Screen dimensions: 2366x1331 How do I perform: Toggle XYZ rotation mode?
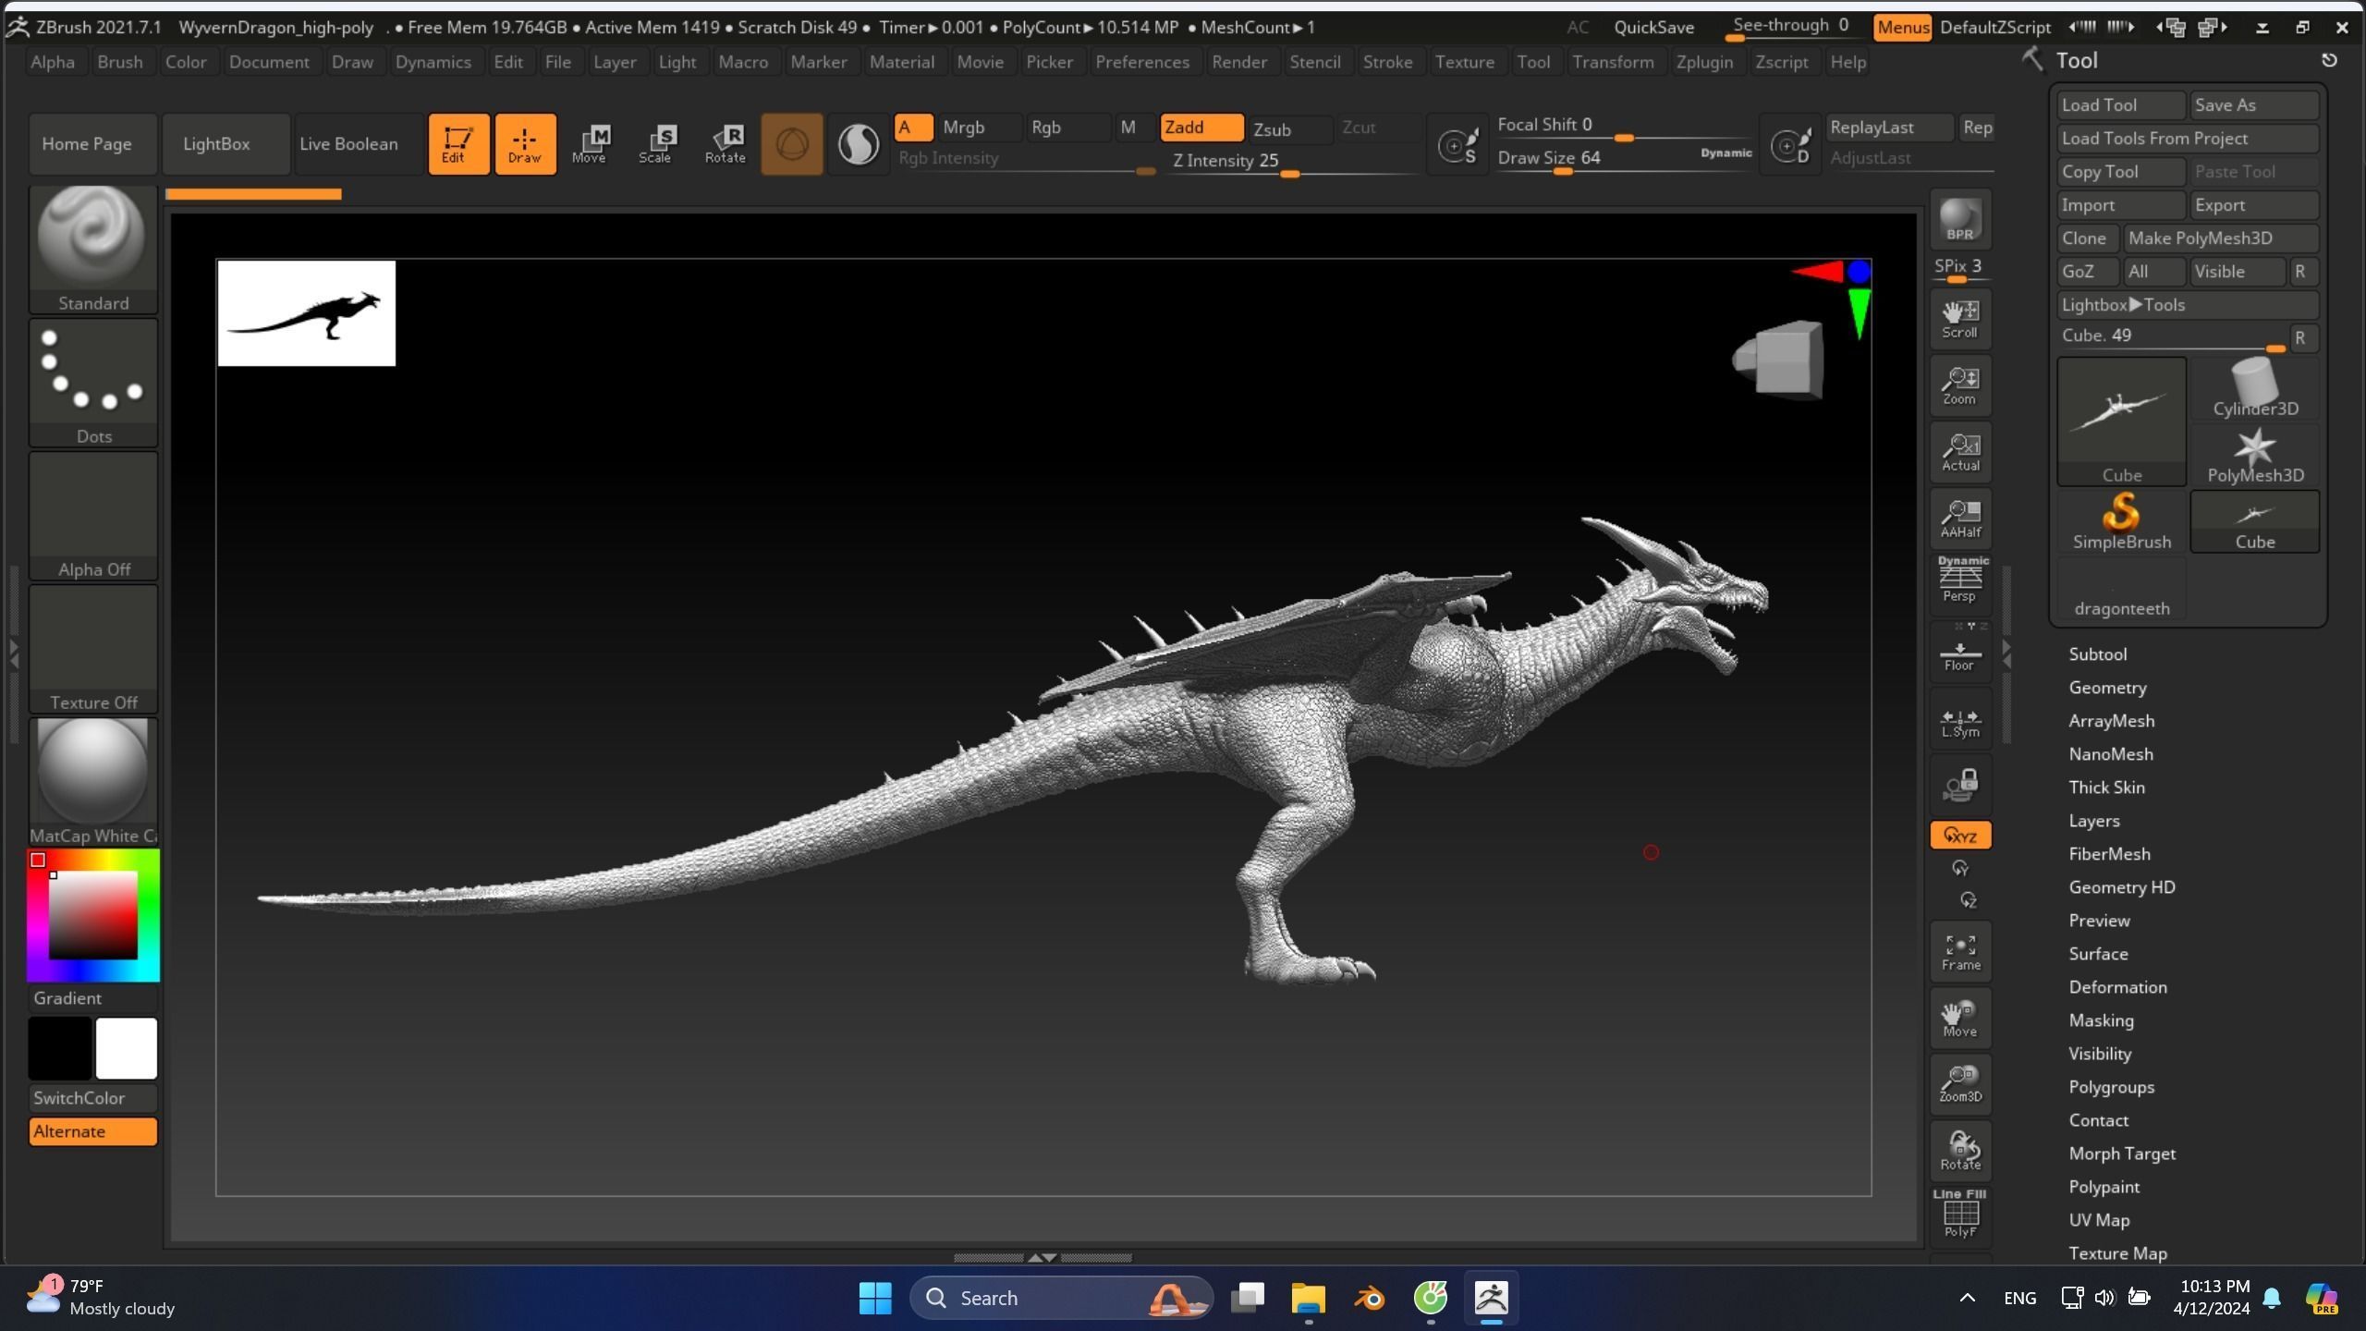(x=1960, y=836)
